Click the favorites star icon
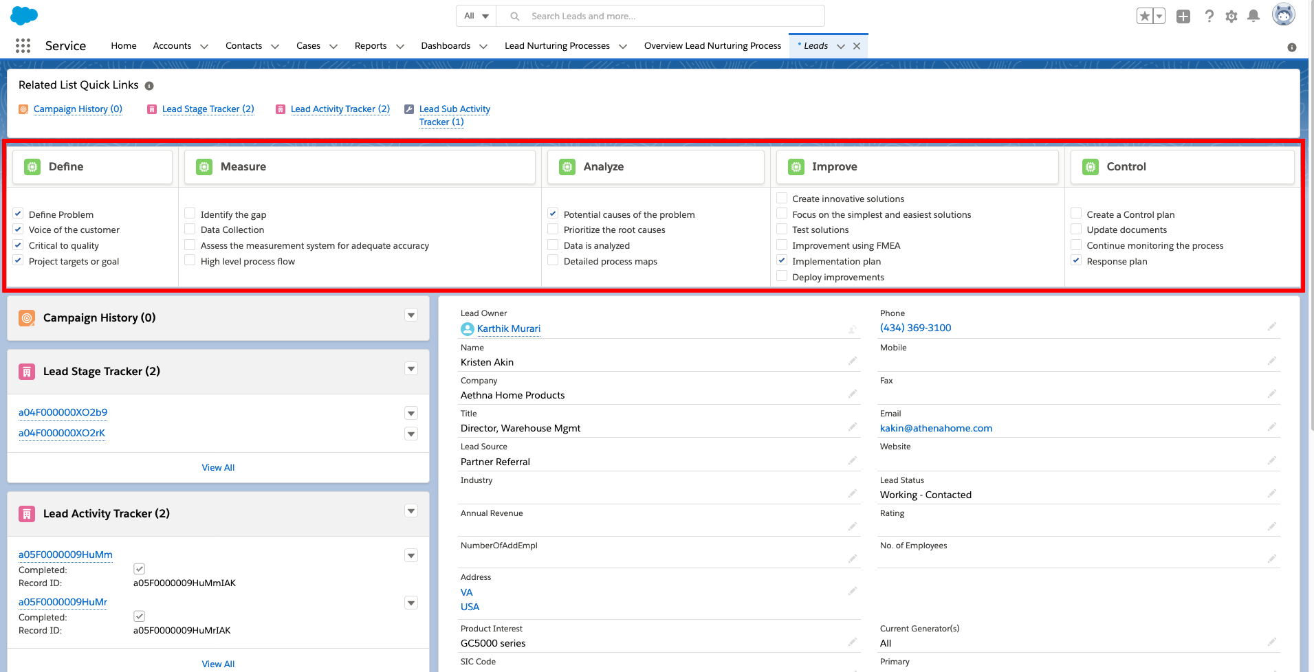This screenshot has width=1314, height=672. [x=1143, y=16]
